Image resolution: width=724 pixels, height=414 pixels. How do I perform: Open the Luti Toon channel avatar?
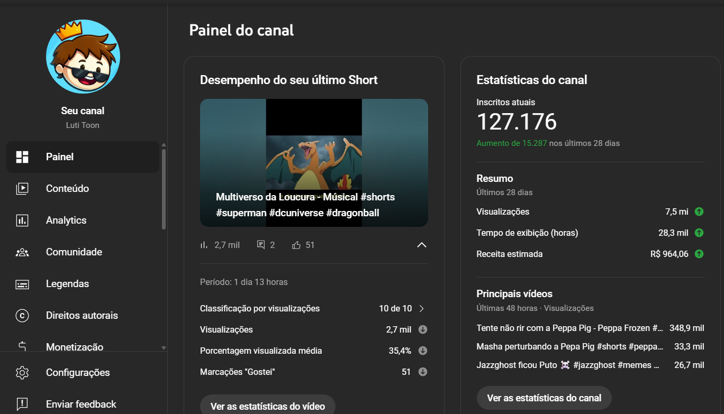coord(83,57)
